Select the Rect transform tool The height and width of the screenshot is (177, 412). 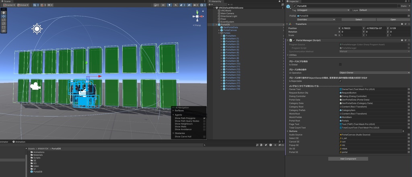(x=4, y=27)
